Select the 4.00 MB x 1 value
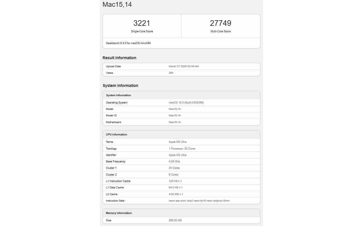 point(176,194)
